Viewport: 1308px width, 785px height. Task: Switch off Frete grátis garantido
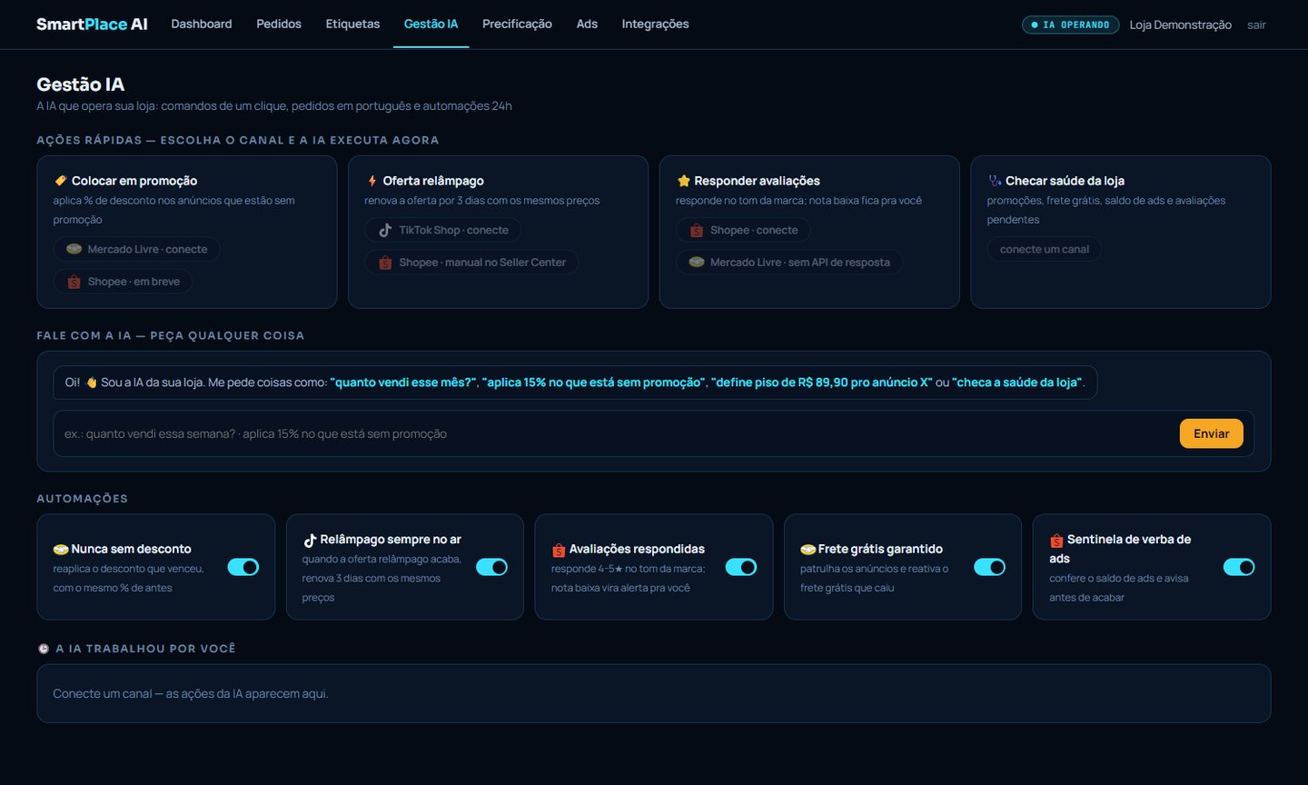click(990, 567)
